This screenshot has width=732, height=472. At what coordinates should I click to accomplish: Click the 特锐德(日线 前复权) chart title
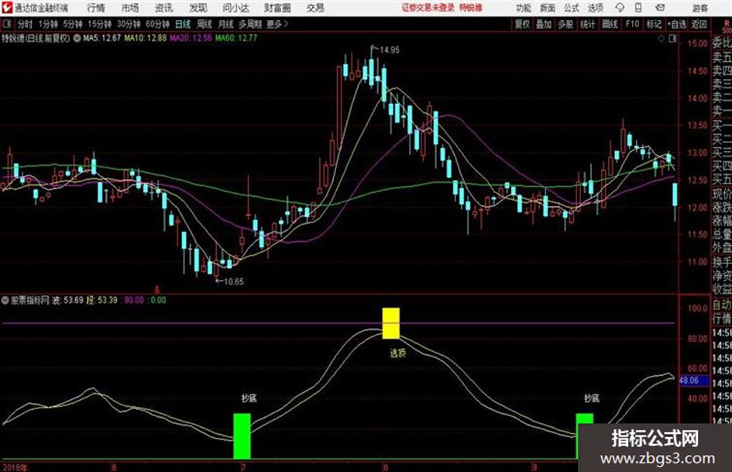click(36, 38)
